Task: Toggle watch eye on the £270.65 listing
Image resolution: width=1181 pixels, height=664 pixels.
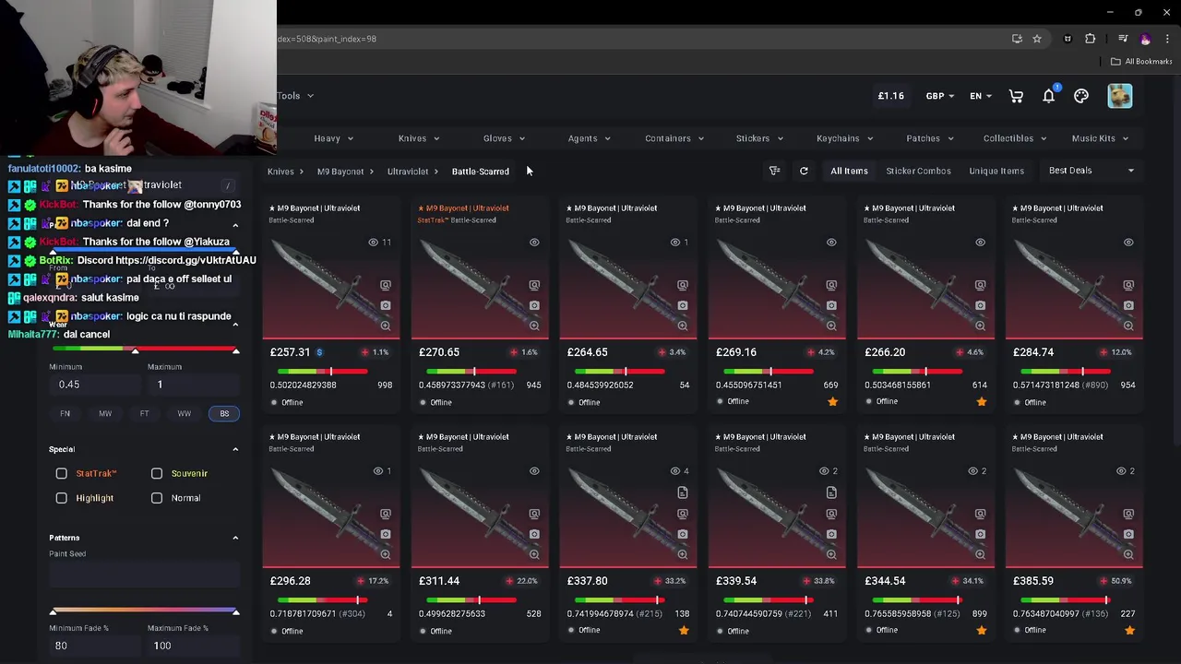Action: [534, 243]
